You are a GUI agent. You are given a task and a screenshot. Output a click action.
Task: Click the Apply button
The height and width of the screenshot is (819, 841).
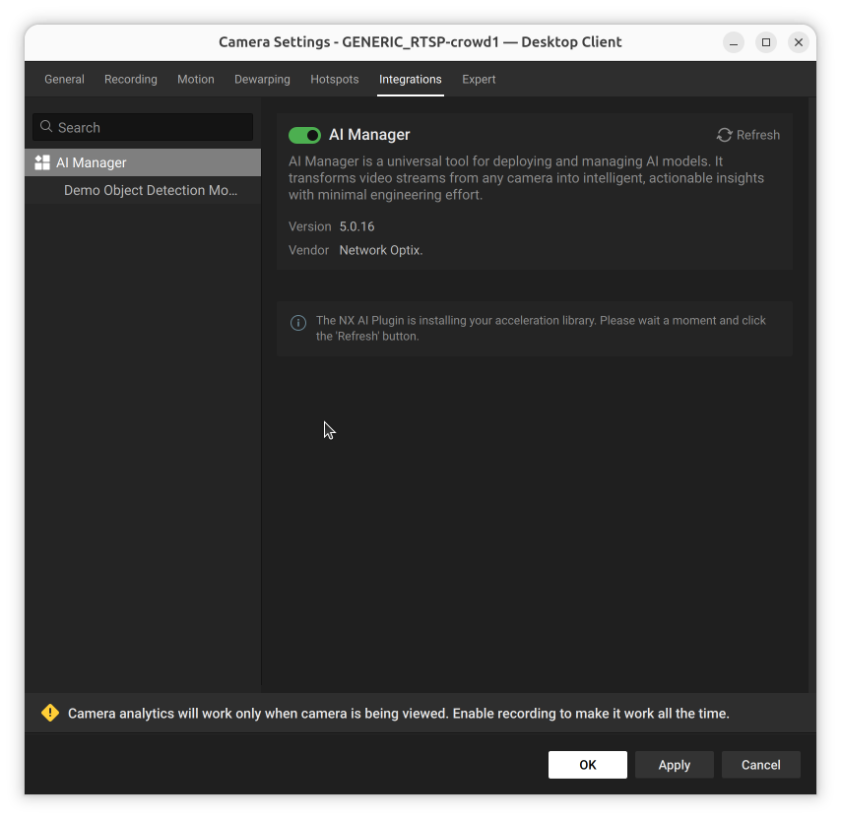tap(675, 765)
